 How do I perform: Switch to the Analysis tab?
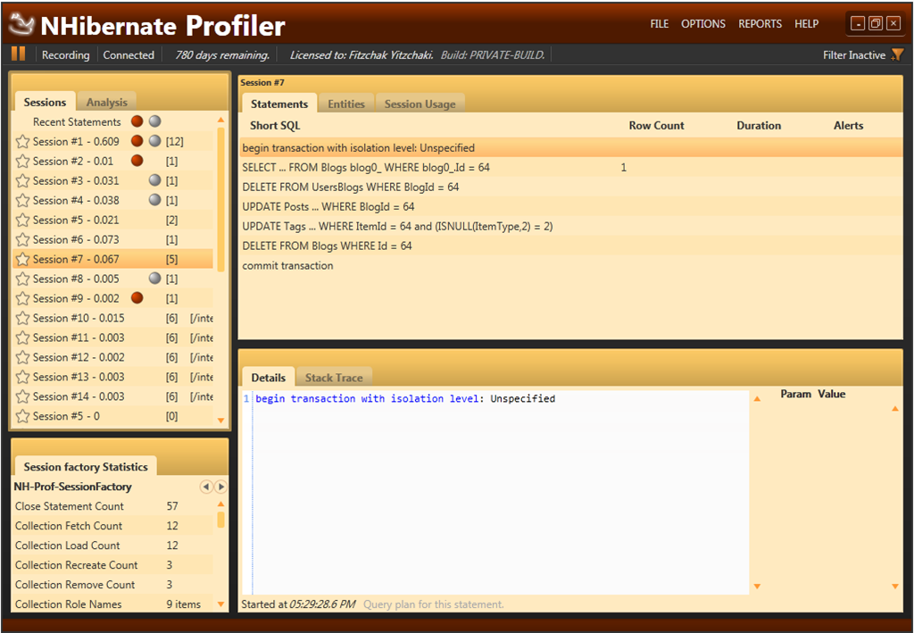coord(107,102)
